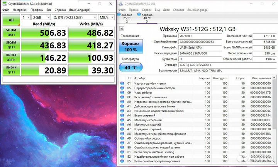This screenshot has height=167, width=278.
Task: Open CrystalDiskMark Язык(Language) menu
Action: (x=80, y=10)
